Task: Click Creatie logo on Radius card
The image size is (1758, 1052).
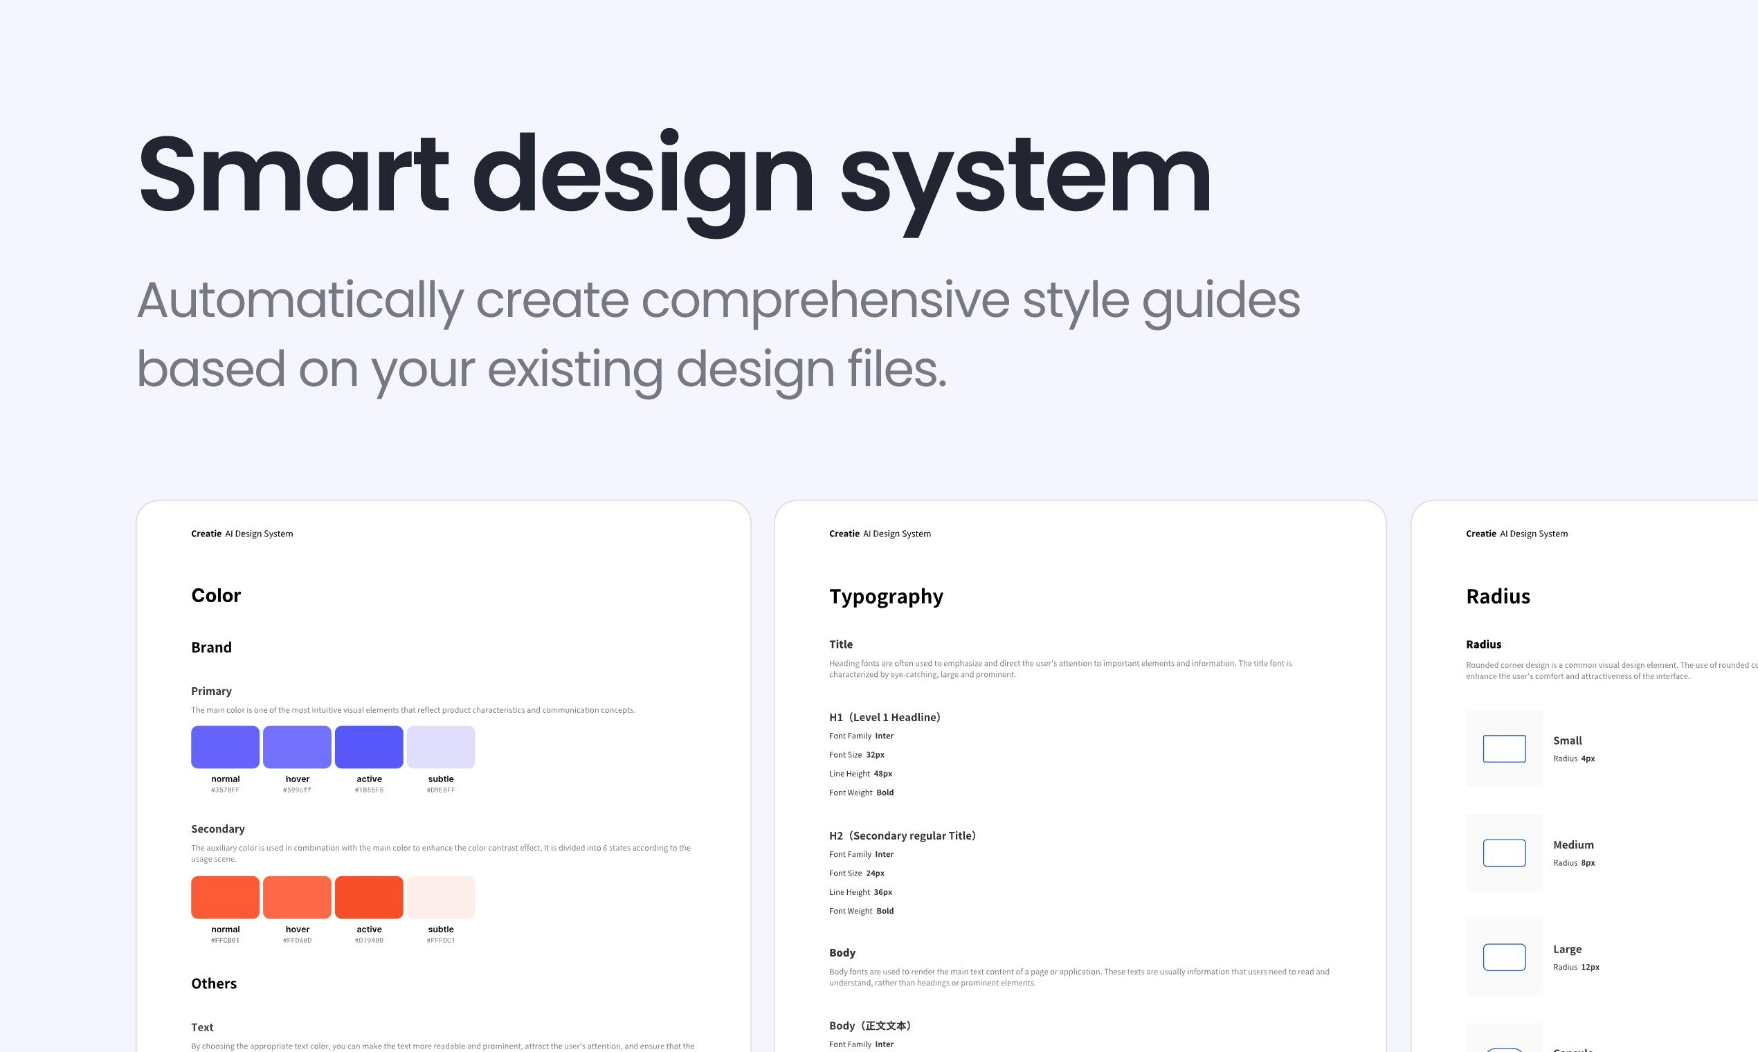Action: click(1481, 534)
